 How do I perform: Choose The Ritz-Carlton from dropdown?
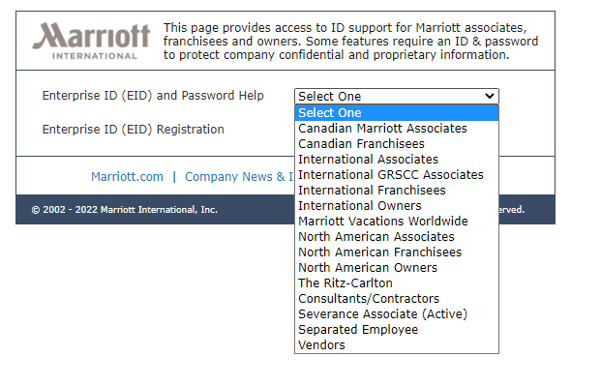tap(397, 282)
